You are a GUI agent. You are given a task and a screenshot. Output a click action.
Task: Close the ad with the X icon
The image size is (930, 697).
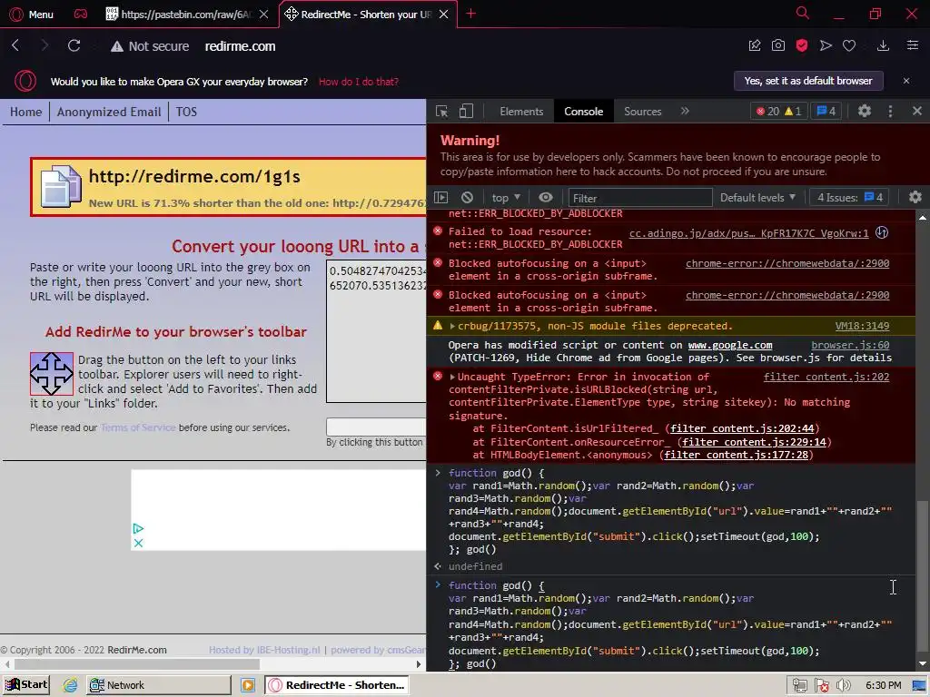[138, 543]
